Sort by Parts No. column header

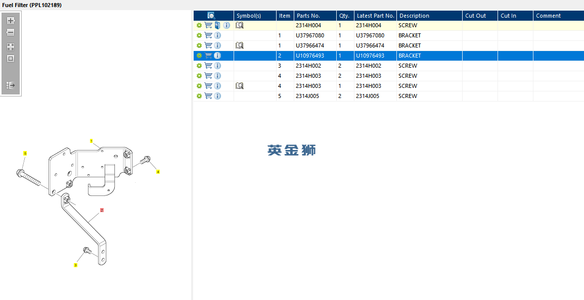[315, 16]
